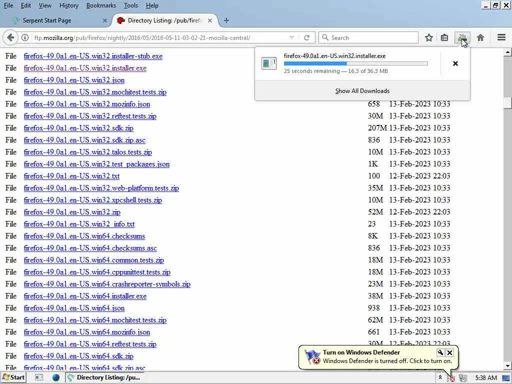Screen dimensions: 512x384
Task: Click win32.web-platform.tests.zip link
Action: 101,188
